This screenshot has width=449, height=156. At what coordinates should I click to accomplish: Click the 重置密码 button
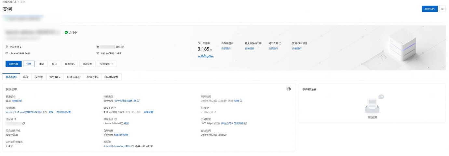pos(70,64)
